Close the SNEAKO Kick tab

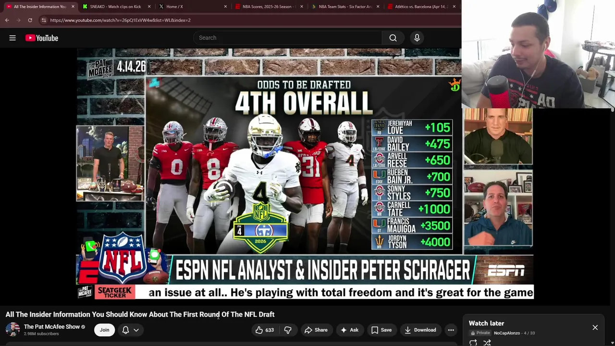pyautogui.click(x=149, y=7)
